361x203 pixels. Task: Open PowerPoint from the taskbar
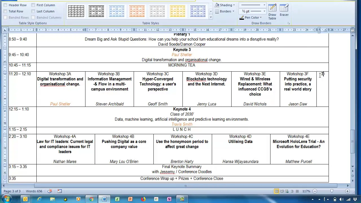130,199
